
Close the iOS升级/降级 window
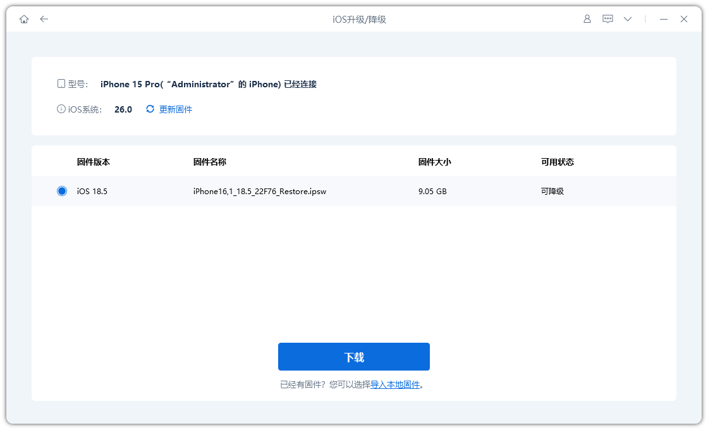point(683,19)
